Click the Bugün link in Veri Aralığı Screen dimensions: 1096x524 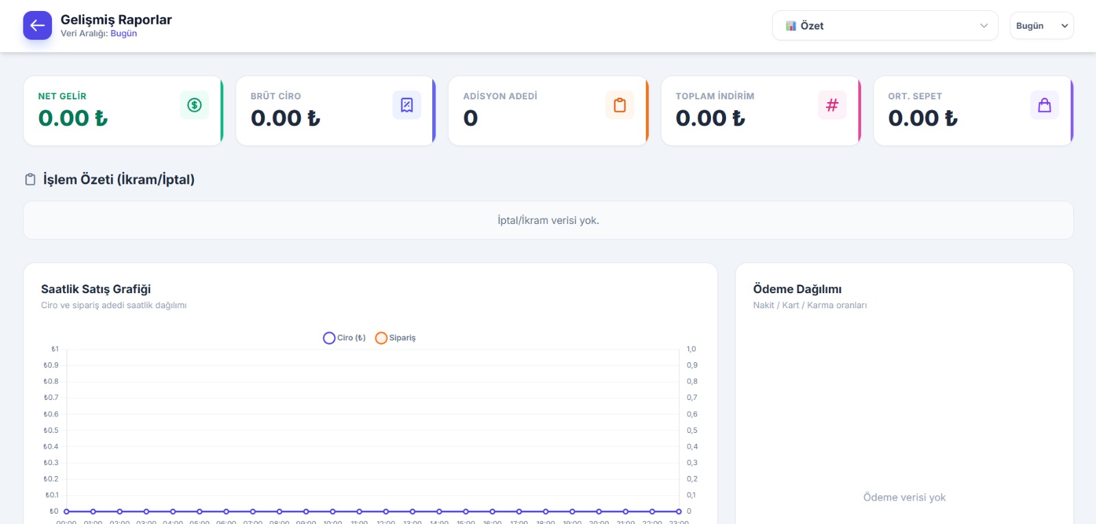tap(124, 34)
